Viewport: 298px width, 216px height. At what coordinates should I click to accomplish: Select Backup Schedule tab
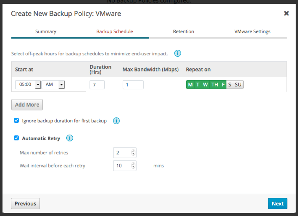click(115, 31)
